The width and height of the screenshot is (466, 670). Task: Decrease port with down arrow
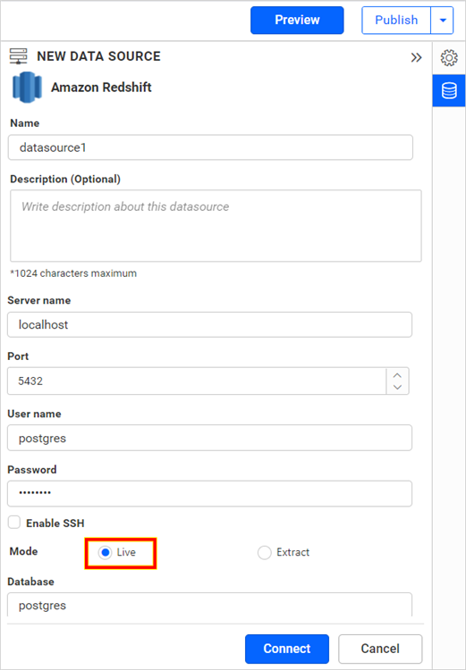397,387
